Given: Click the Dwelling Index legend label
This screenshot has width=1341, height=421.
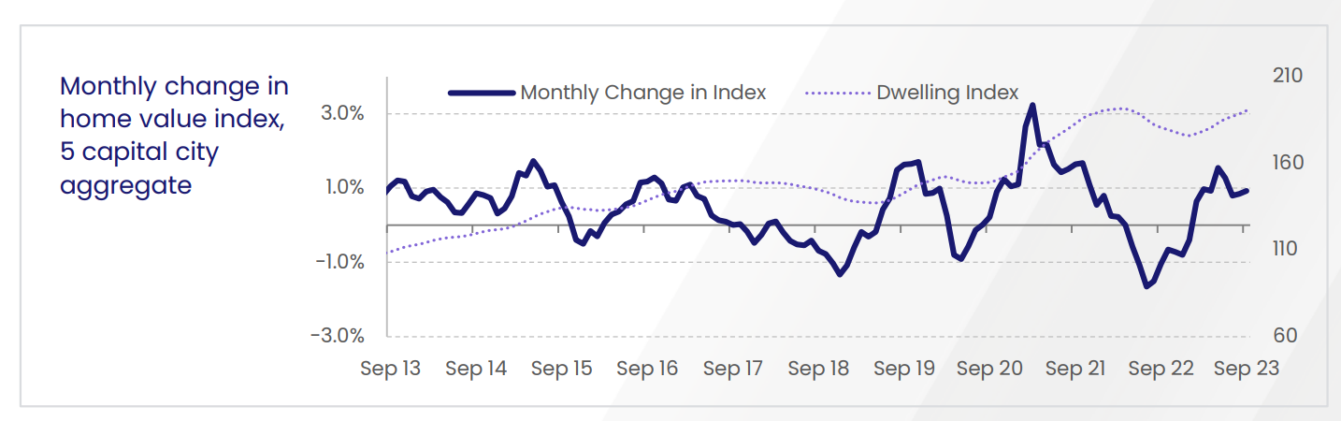Looking at the screenshot, I should (x=947, y=93).
